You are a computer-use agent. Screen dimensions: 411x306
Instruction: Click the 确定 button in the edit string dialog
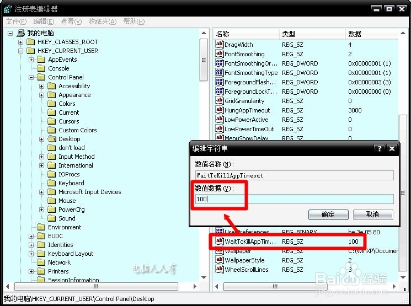[x=328, y=214]
